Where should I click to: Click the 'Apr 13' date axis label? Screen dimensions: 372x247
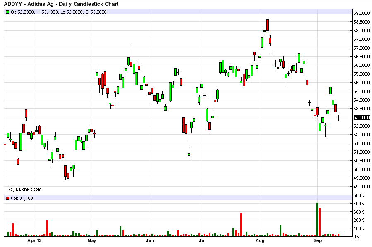(x=34, y=241)
